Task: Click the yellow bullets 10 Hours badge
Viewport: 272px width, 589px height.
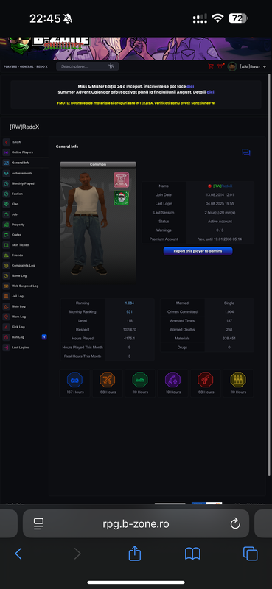Action: pyautogui.click(x=238, y=383)
